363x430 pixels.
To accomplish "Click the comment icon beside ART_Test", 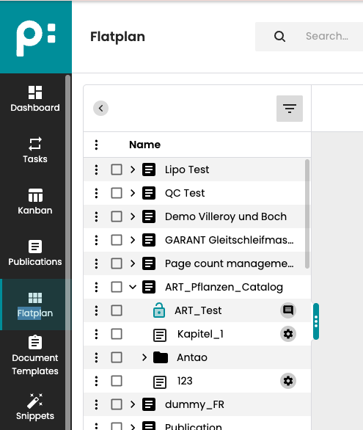I will coord(288,310).
